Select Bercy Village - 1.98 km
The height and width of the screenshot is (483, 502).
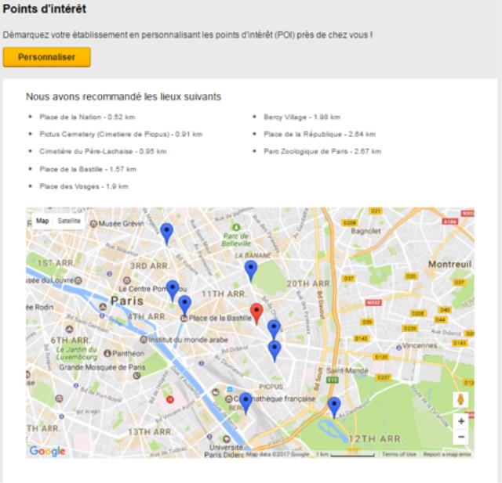pyautogui.click(x=302, y=117)
